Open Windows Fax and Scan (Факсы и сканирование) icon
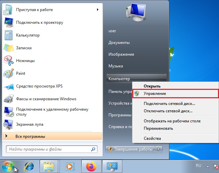Screen dimensions: 219x173 pyautogui.click(x=9, y=99)
